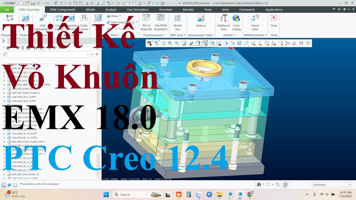The image size is (356, 200).
Task: Open the Model Size tool
Action: [x=177, y=22]
